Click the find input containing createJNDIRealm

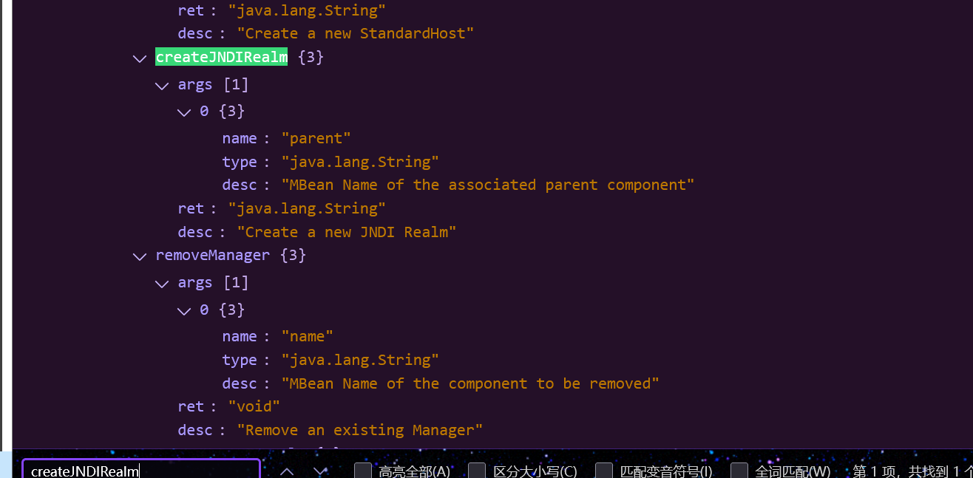(140, 471)
